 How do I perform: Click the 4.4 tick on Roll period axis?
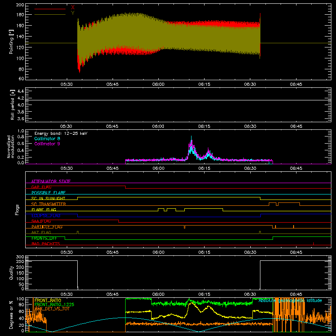(21, 91)
